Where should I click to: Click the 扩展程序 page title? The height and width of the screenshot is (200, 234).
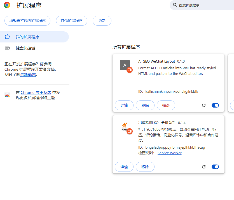(x=29, y=6)
